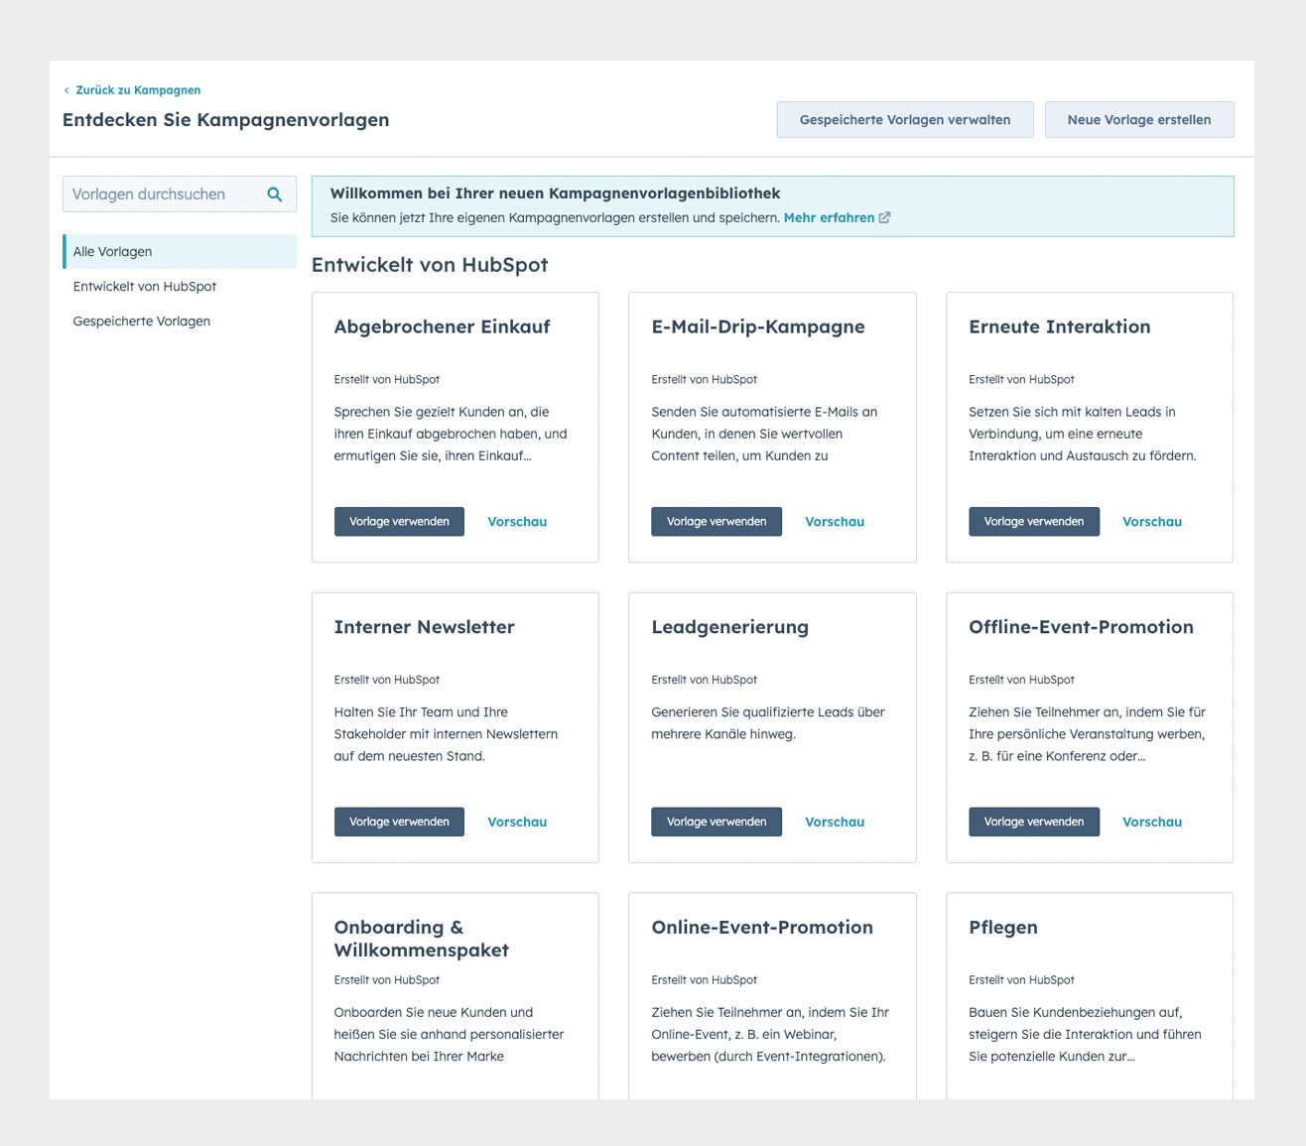The height and width of the screenshot is (1146, 1306).
Task: Preview the Abgebrochener Einkauf template
Action: pos(517,522)
